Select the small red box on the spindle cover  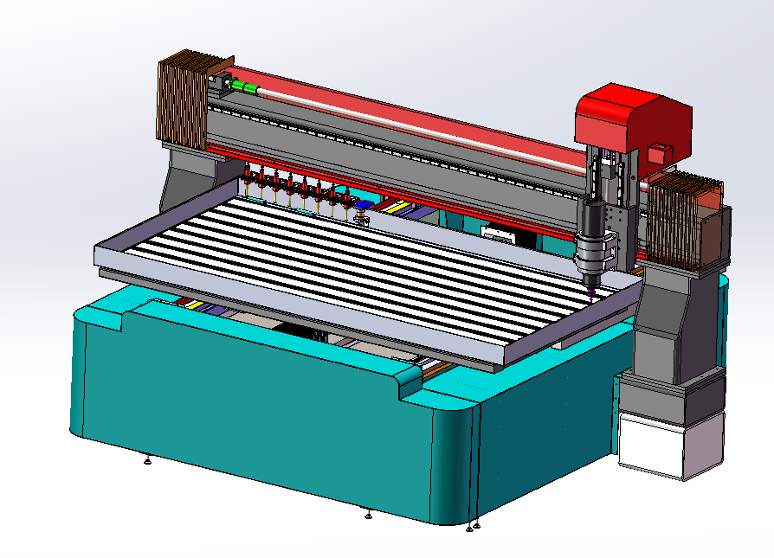661,153
